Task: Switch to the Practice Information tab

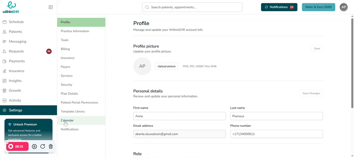Action: 75,31
